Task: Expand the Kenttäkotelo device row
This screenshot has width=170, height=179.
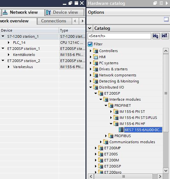Action: coord(9,55)
